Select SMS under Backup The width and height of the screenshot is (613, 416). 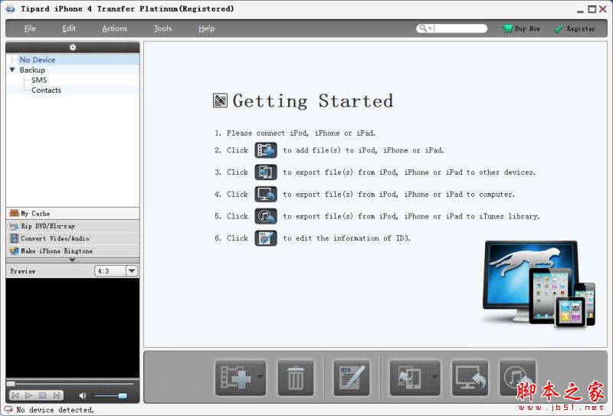click(x=39, y=80)
